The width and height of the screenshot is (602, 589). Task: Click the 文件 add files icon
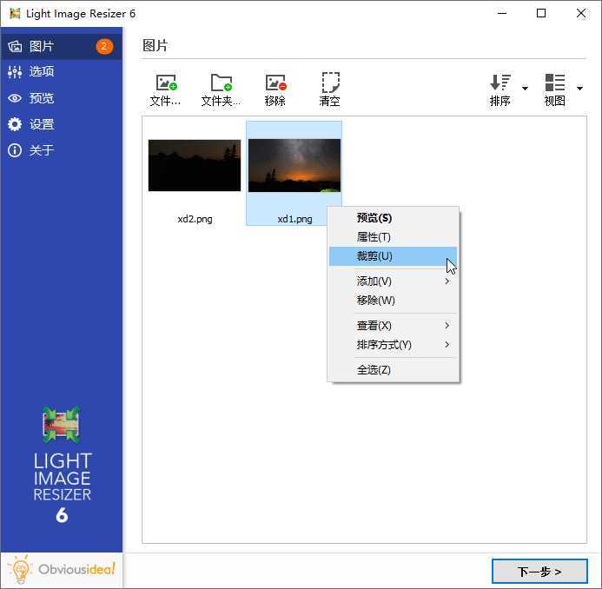click(x=165, y=83)
